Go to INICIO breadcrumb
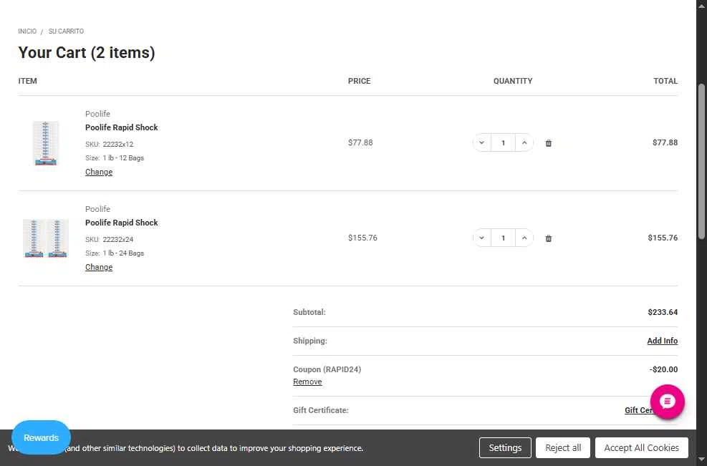 27,31
